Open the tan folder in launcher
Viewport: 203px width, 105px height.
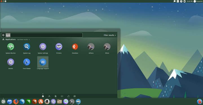pyautogui.click(x=59, y=102)
